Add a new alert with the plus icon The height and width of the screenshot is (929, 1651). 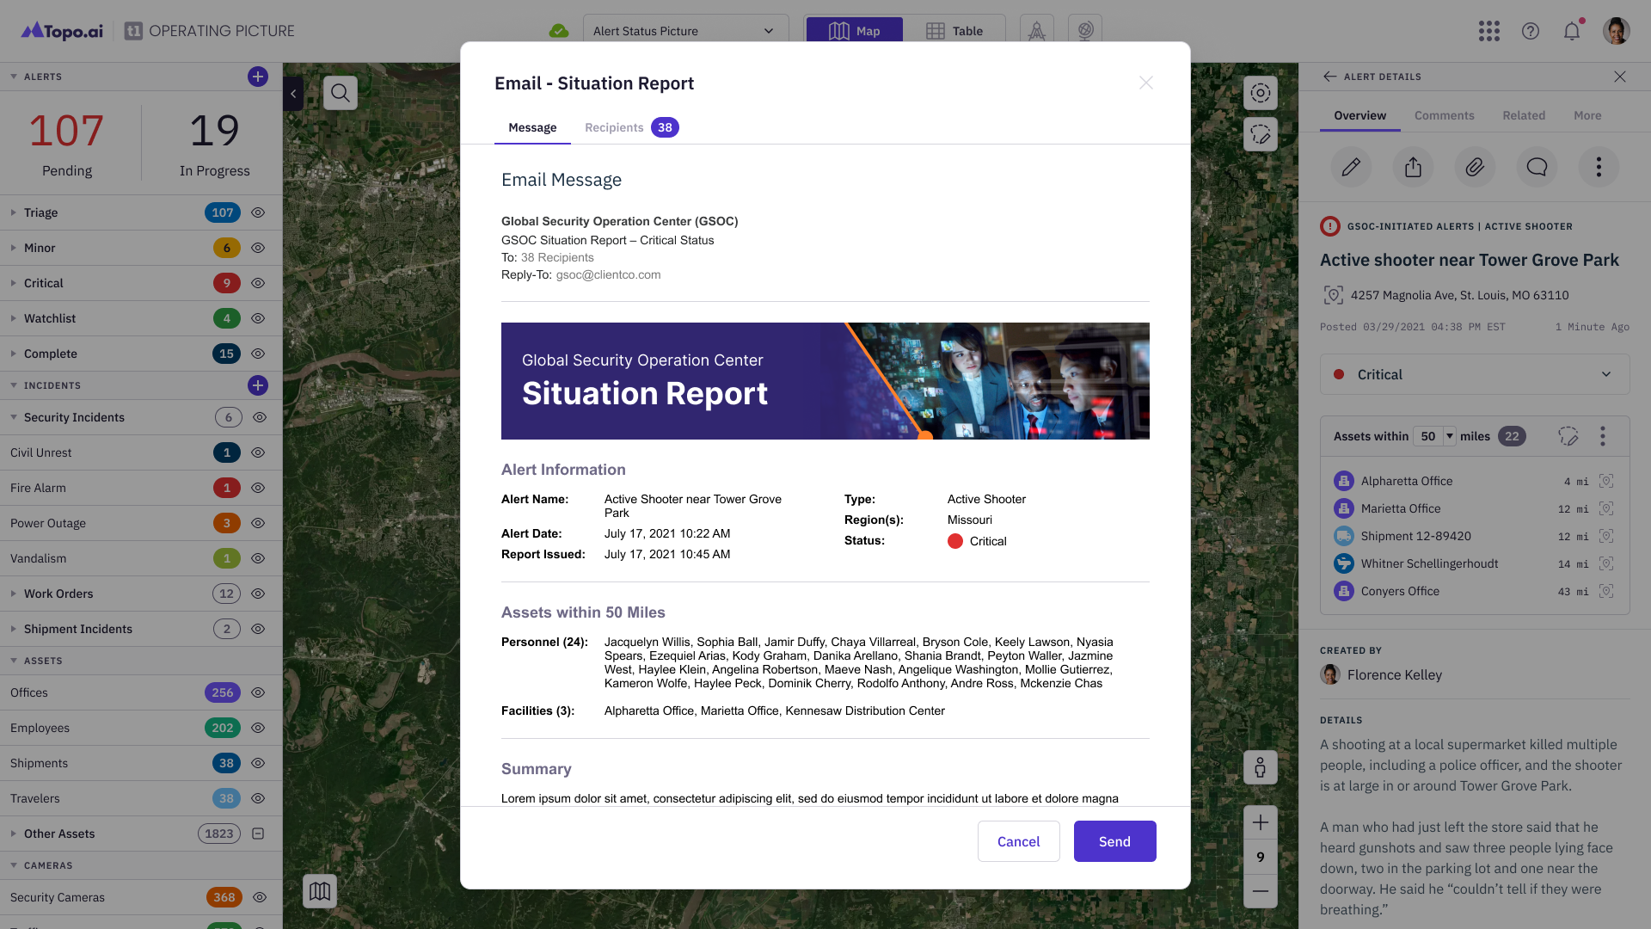258,77
